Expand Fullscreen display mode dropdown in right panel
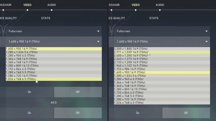The width and height of the screenshot is (216, 121). point(162,31)
